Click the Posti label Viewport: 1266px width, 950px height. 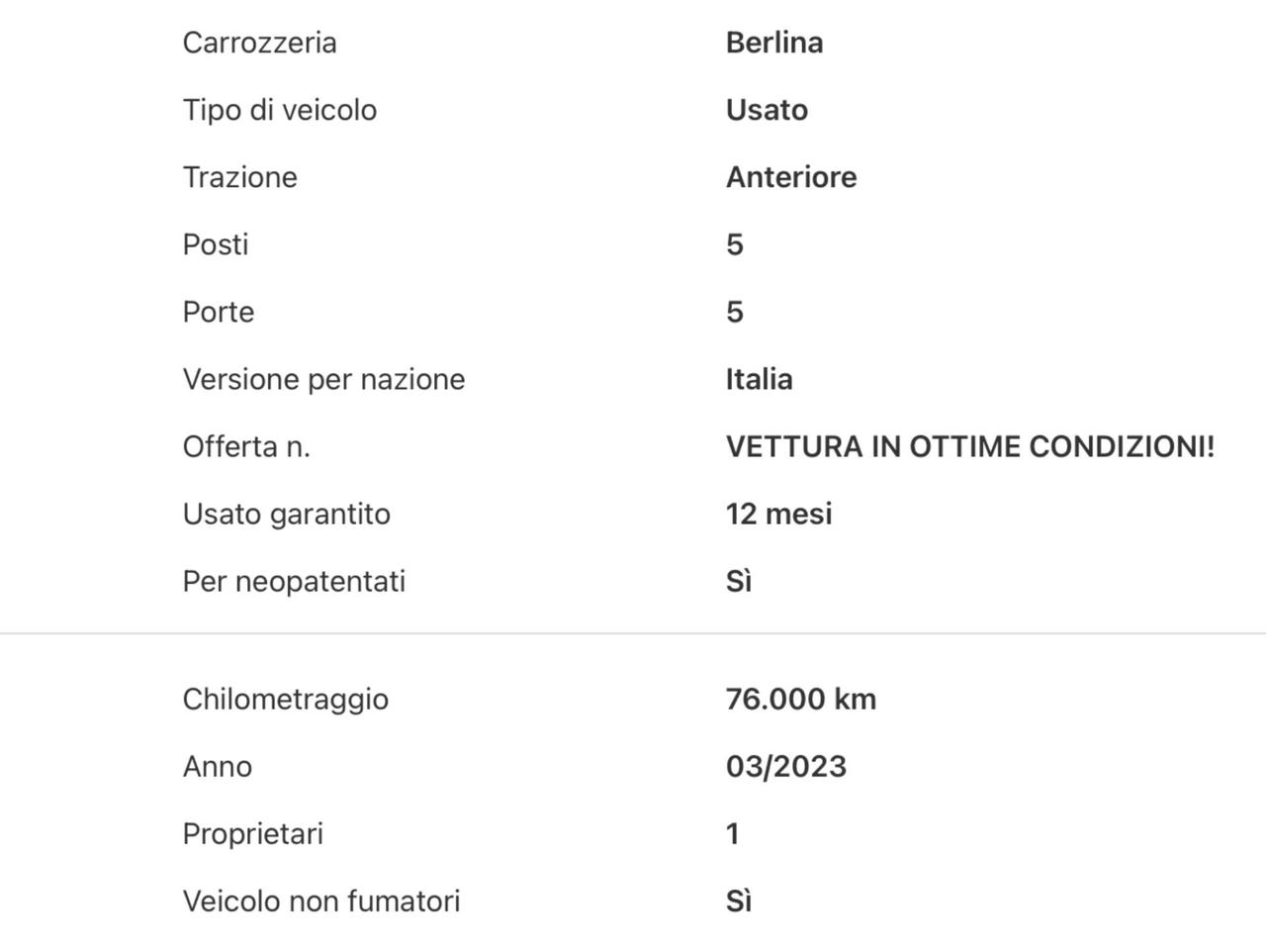216,244
